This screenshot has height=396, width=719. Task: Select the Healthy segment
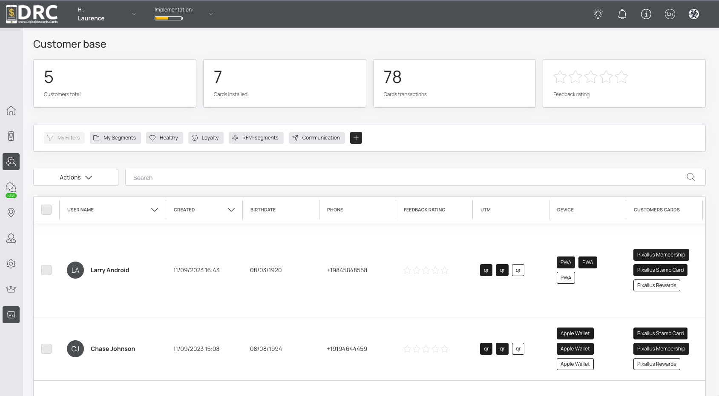(164, 138)
